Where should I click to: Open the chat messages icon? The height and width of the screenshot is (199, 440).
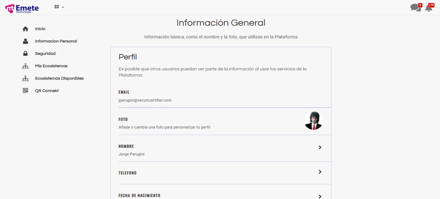click(415, 8)
